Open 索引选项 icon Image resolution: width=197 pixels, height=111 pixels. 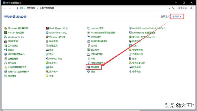6,63
